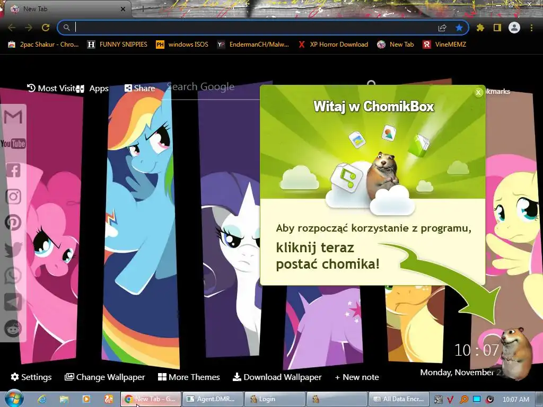Open the Chrome profile avatar

pyautogui.click(x=514, y=28)
